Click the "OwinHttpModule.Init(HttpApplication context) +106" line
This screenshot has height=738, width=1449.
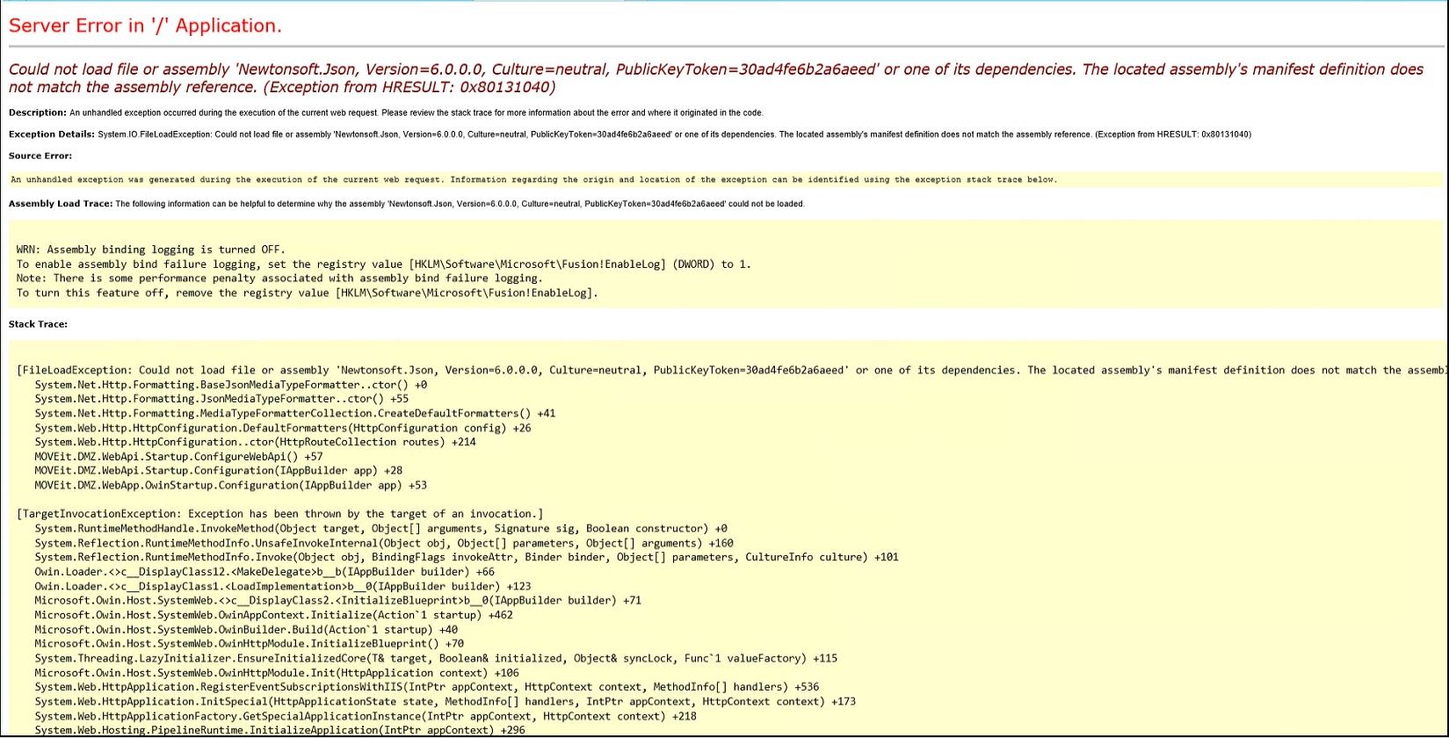(277, 673)
